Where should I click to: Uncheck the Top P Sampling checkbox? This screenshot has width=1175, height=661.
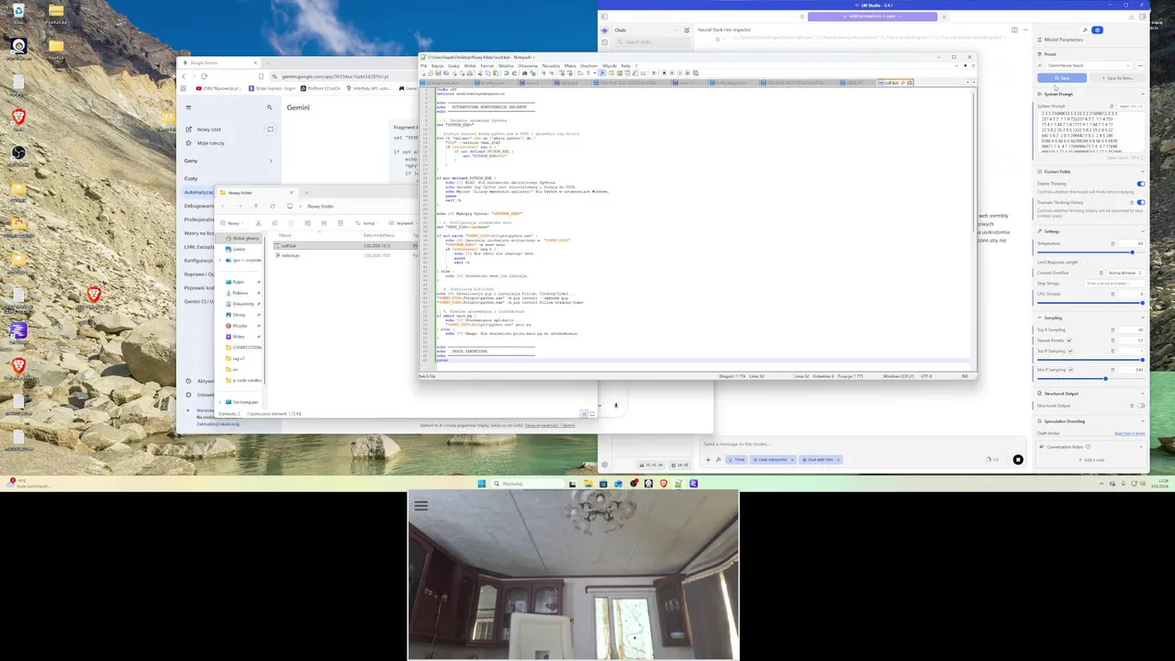[x=1070, y=351]
